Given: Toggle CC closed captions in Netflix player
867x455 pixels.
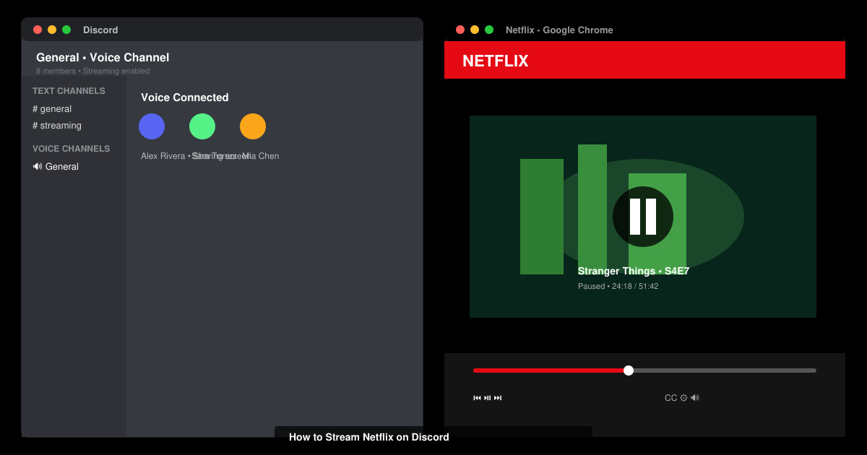Looking at the screenshot, I should [671, 398].
